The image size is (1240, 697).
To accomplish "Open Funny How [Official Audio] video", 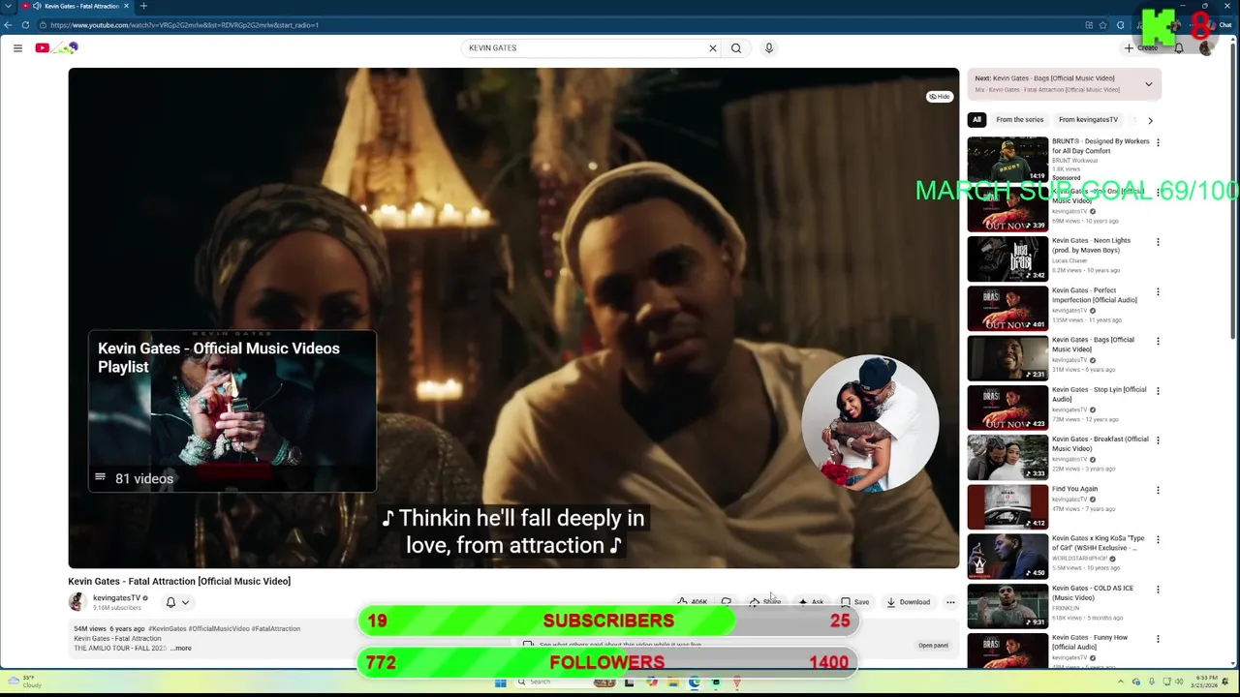I will (1090, 642).
